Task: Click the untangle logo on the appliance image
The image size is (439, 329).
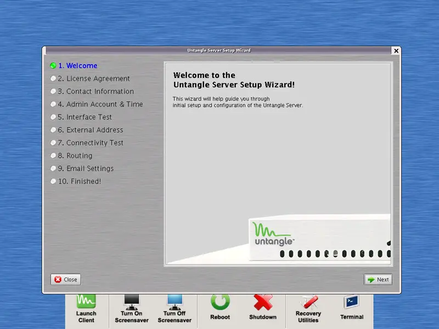Action: click(x=273, y=234)
